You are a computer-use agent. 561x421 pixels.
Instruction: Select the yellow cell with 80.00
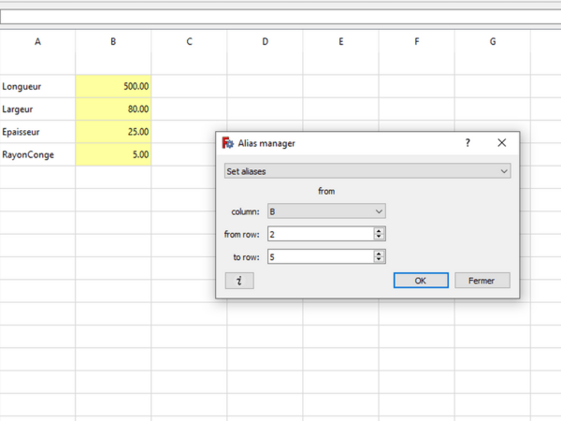click(x=113, y=109)
